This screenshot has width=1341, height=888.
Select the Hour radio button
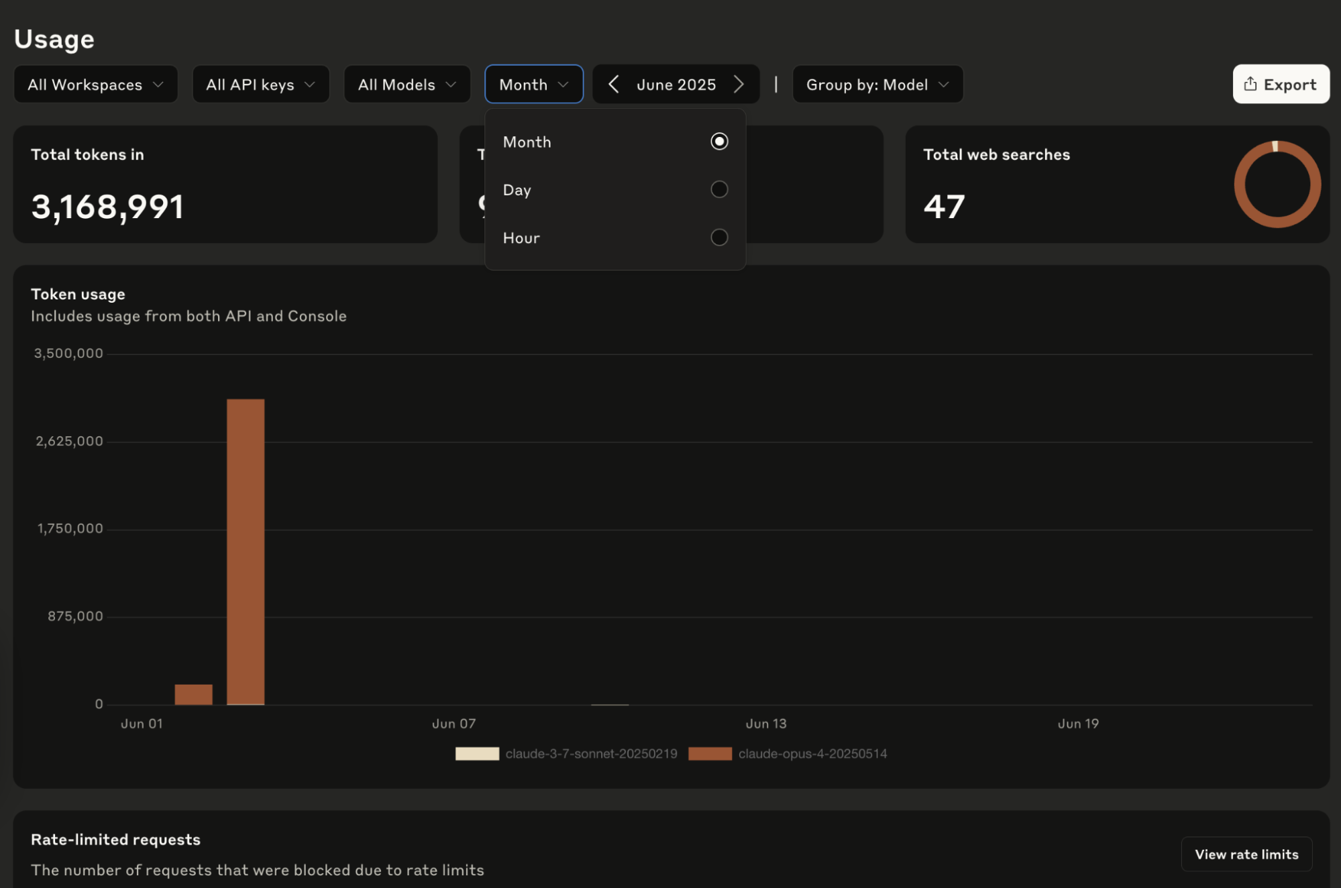pyautogui.click(x=719, y=238)
